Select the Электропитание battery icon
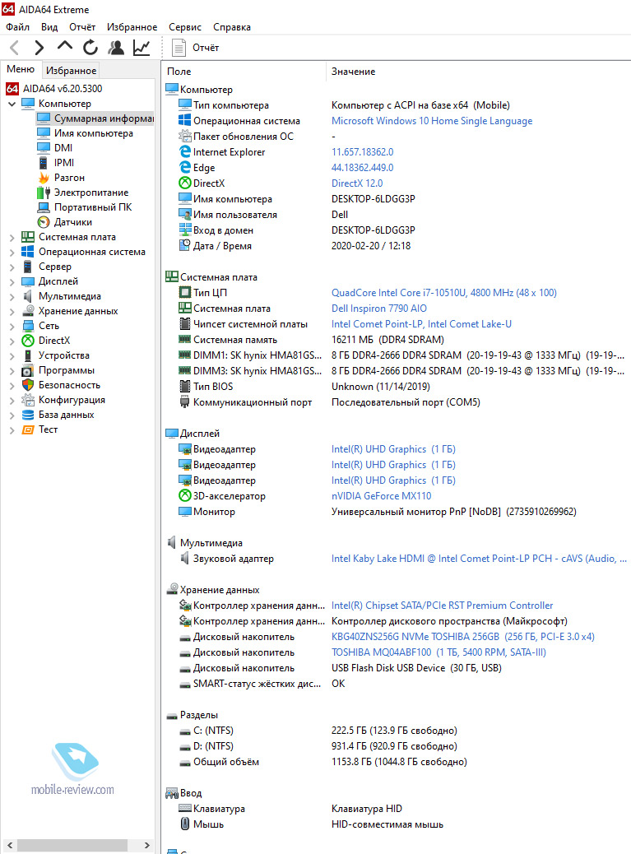 (44, 193)
